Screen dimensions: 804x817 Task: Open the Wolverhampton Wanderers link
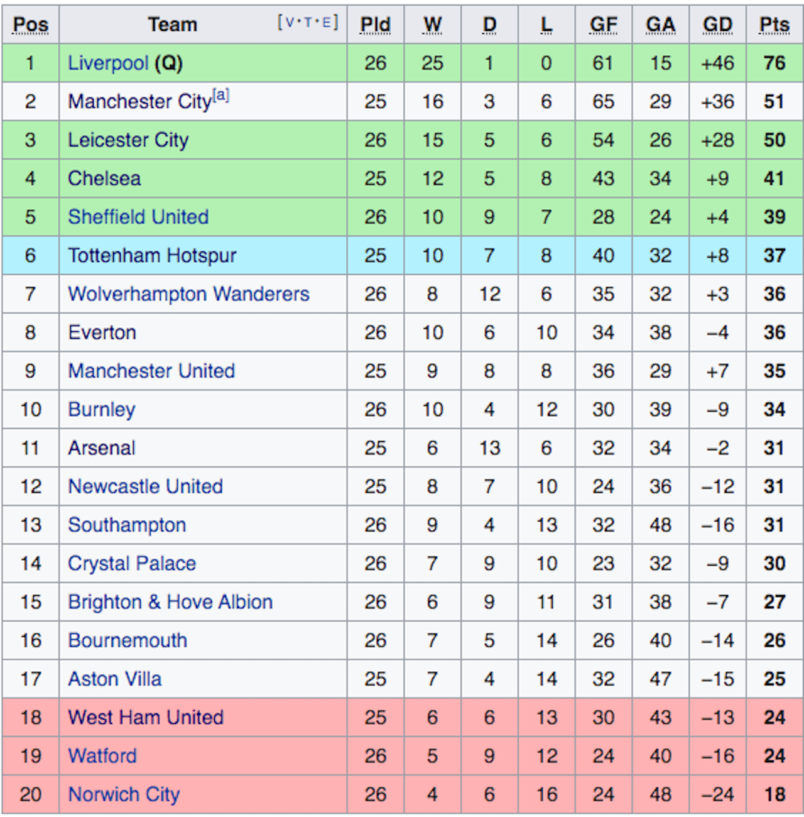[x=188, y=294]
